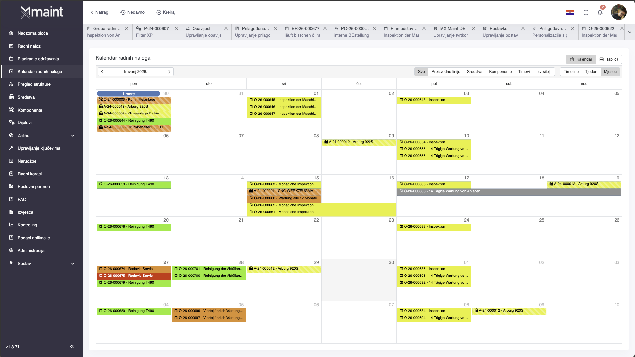Switch to Tablica view
635x357 pixels.
pyautogui.click(x=609, y=59)
